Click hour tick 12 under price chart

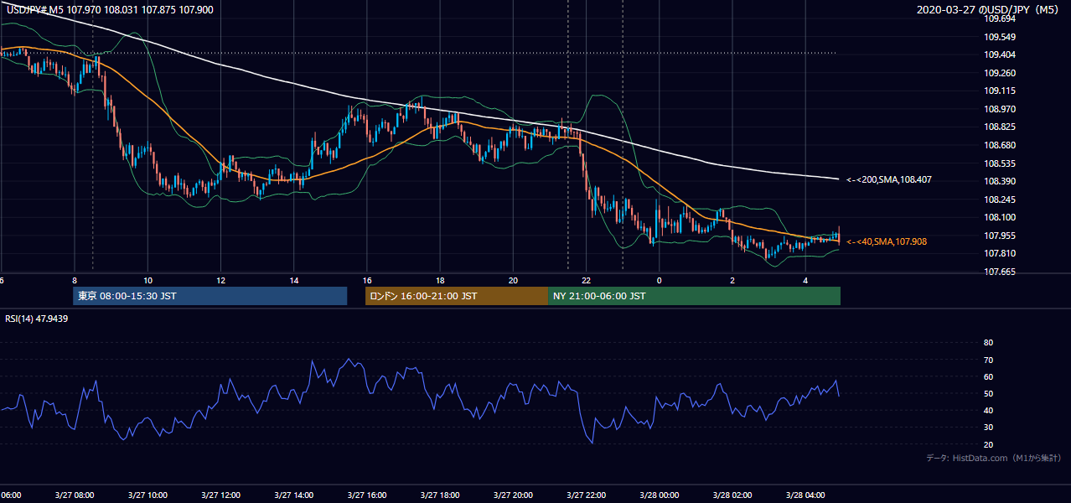pos(221,280)
